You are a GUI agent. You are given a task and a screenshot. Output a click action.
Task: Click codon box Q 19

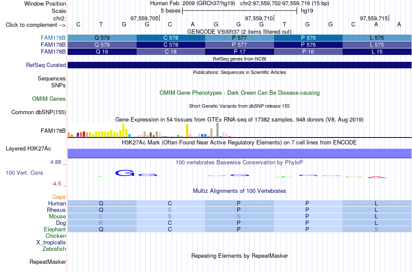[x=102, y=51]
